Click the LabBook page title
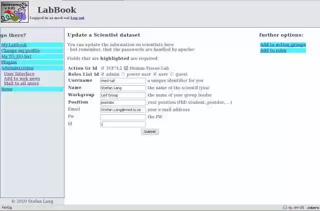The width and height of the screenshot is (320, 211). [56, 10]
